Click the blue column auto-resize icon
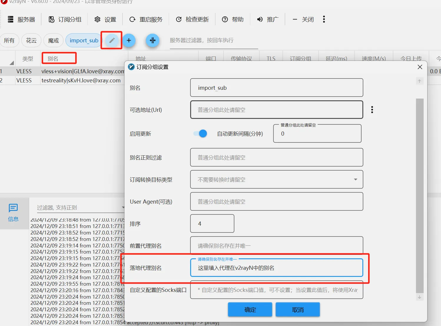 [152, 40]
